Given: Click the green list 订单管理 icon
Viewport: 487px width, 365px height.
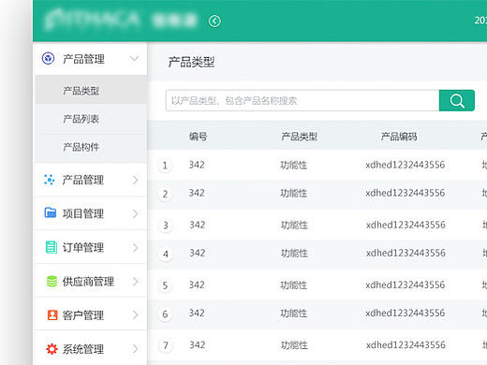Looking at the screenshot, I should 52,247.
